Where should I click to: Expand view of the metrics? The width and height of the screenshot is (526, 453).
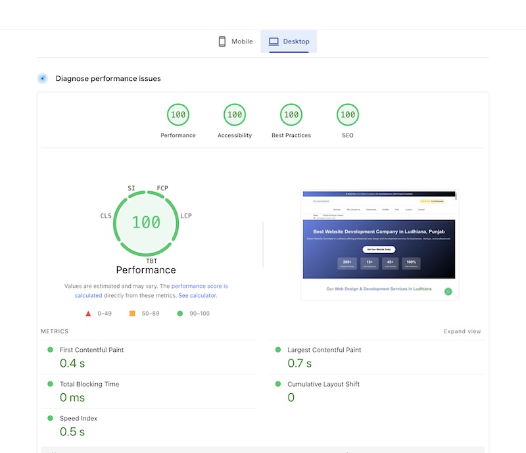462,331
